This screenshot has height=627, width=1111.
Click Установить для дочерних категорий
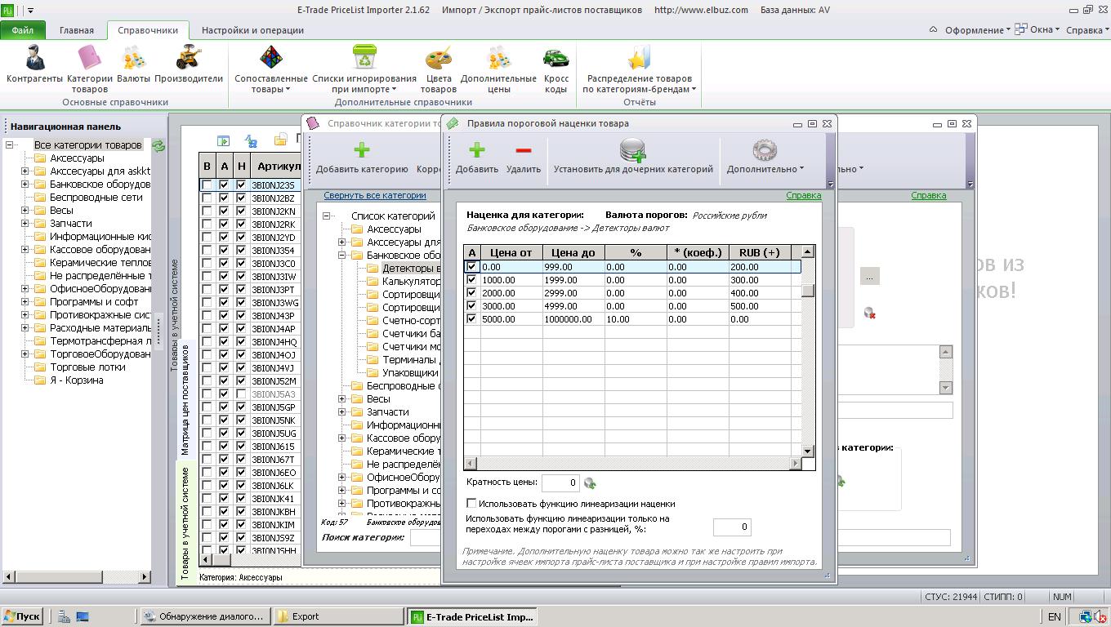(633, 158)
